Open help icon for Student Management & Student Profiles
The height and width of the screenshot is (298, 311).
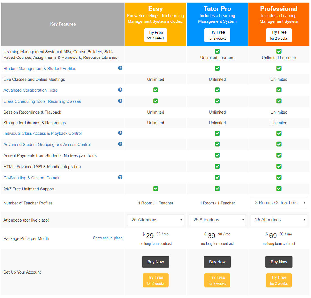click(x=120, y=68)
